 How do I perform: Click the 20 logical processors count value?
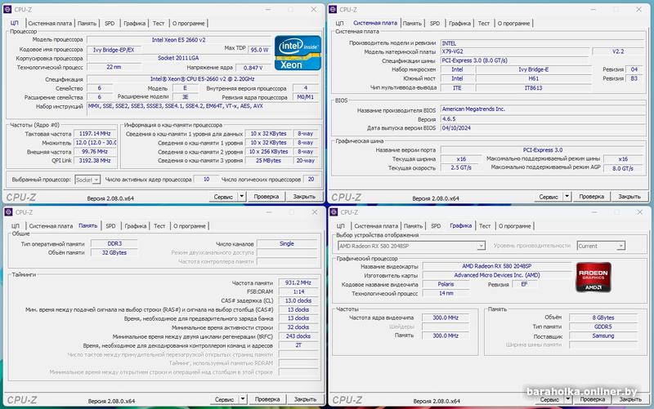pyautogui.click(x=311, y=179)
